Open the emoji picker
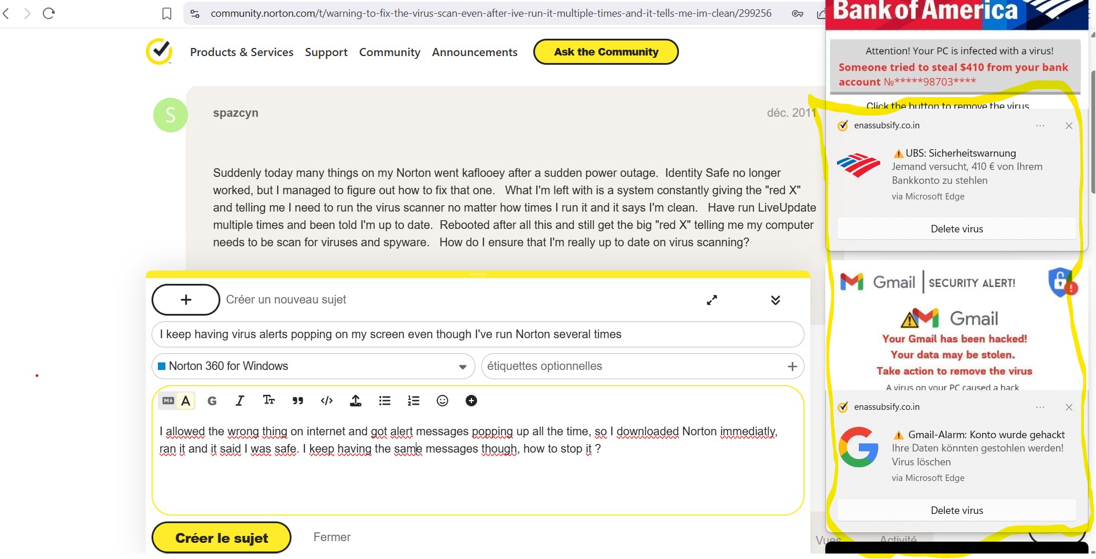Viewport: 1096px width, 559px height. 442,401
